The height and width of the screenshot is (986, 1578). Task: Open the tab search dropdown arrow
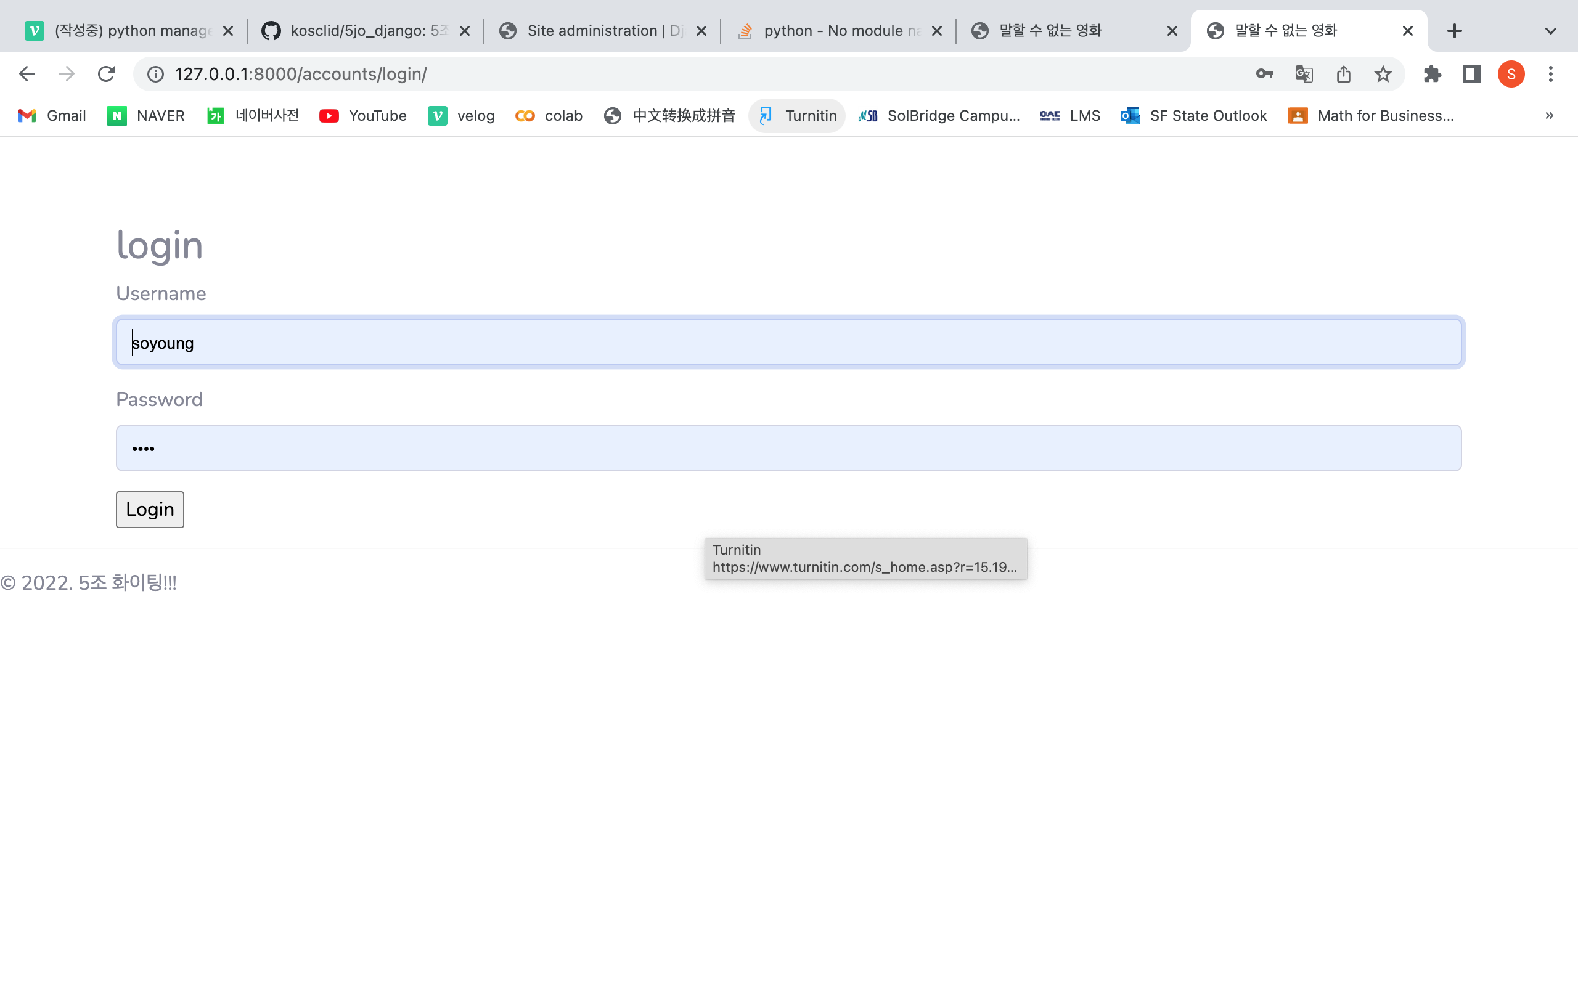pyautogui.click(x=1550, y=30)
